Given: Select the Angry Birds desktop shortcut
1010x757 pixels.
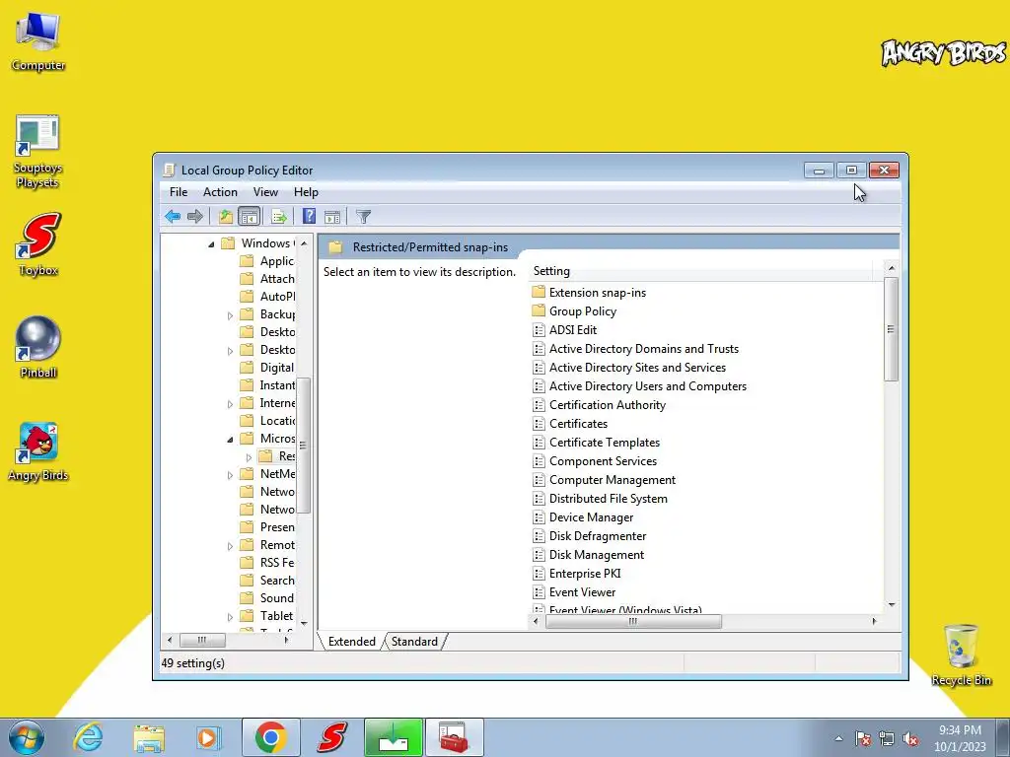Looking at the screenshot, I should click(38, 451).
